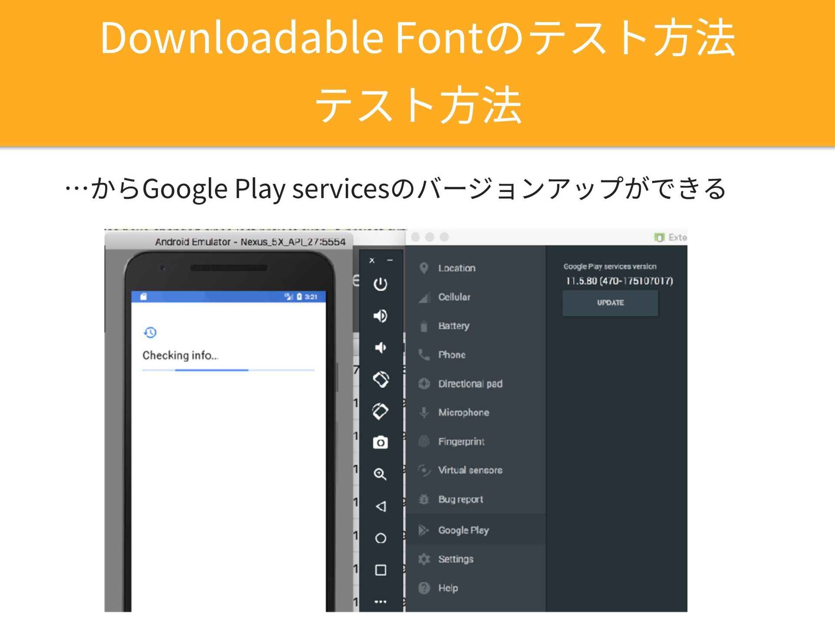Open extended controls via three-dots icon
This screenshot has width=835, height=626.
click(381, 602)
